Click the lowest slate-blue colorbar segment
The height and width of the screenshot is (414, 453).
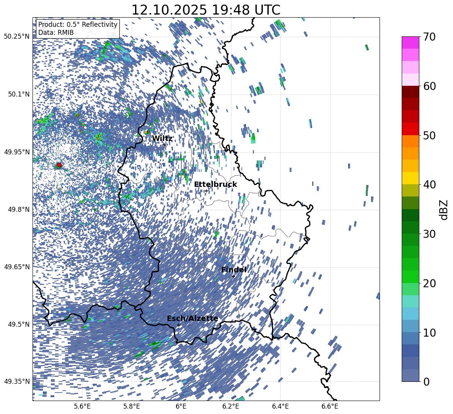(x=410, y=375)
